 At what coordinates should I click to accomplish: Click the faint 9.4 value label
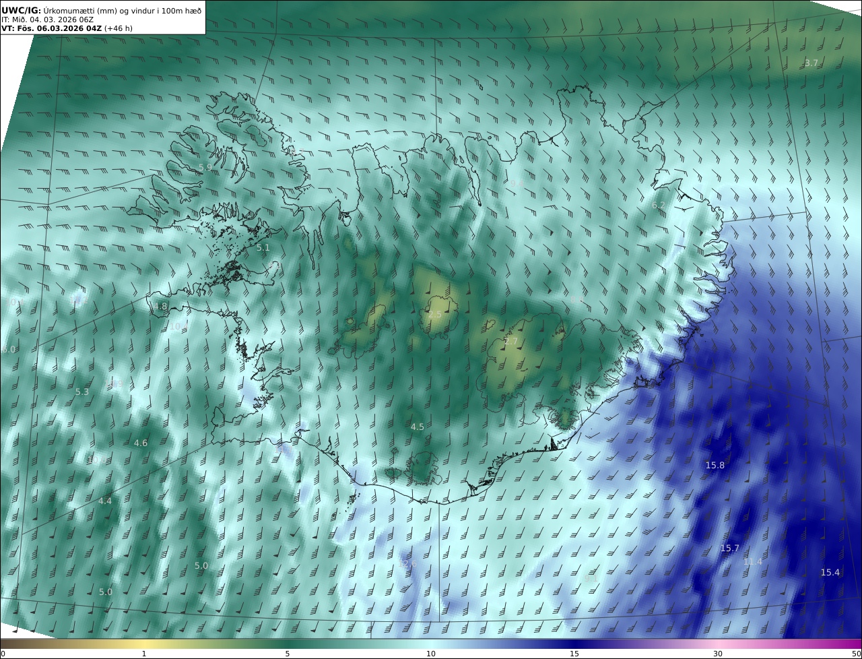[517, 183]
